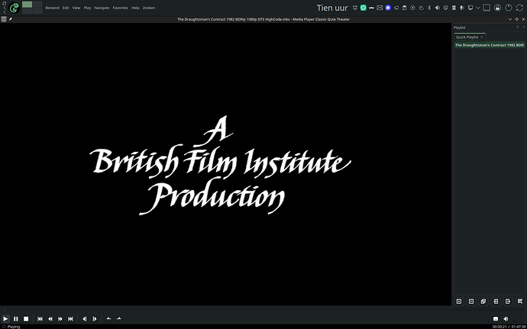Click the rewind double-arrow button
The height and width of the screenshot is (329, 527).
(x=50, y=318)
